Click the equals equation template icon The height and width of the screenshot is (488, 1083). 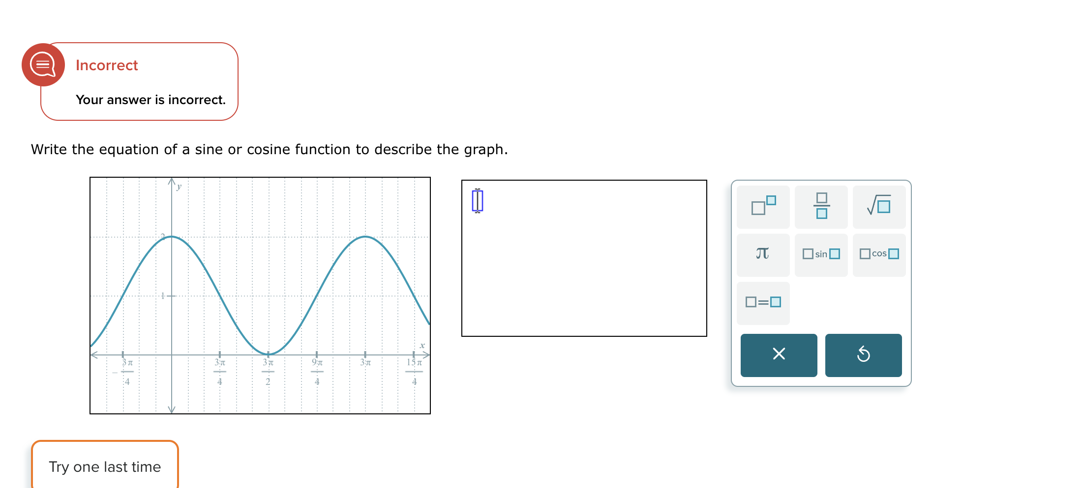pyautogui.click(x=763, y=301)
